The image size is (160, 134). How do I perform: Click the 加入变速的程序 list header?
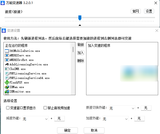point(99,45)
